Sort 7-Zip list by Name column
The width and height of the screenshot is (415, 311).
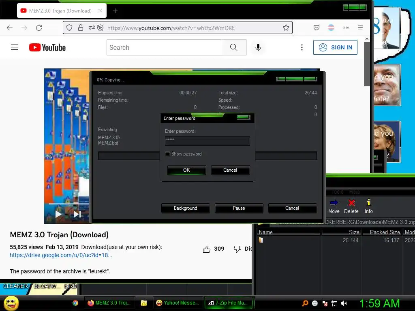[x=288, y=232]
